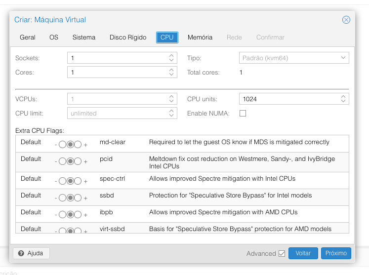Increase CPU units with spinner up arrow
Image resolution: width=369 pixels, height=275 pixels.
tap(343, 97)
